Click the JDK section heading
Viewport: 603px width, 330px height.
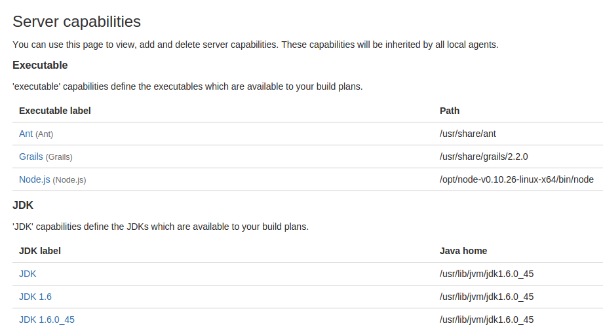23,205
